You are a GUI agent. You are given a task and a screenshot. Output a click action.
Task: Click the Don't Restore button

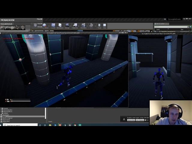(x=140, y=120)
